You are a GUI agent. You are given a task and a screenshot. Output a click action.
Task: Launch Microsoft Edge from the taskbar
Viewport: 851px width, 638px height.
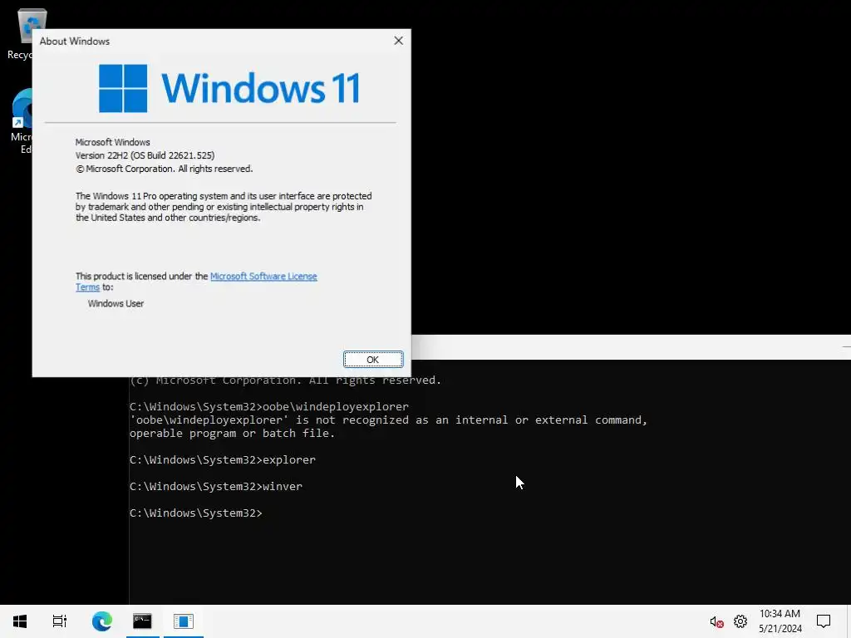tap(101, 621)
